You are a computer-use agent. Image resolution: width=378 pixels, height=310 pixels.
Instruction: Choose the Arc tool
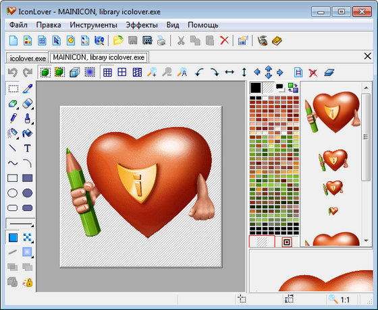coord(28,163)
